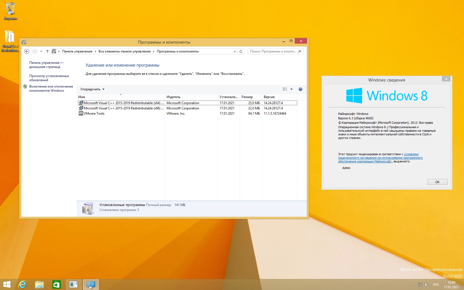Screen dimensions: 464x290
Task: Click the Start button
Action: pos(7,284)
